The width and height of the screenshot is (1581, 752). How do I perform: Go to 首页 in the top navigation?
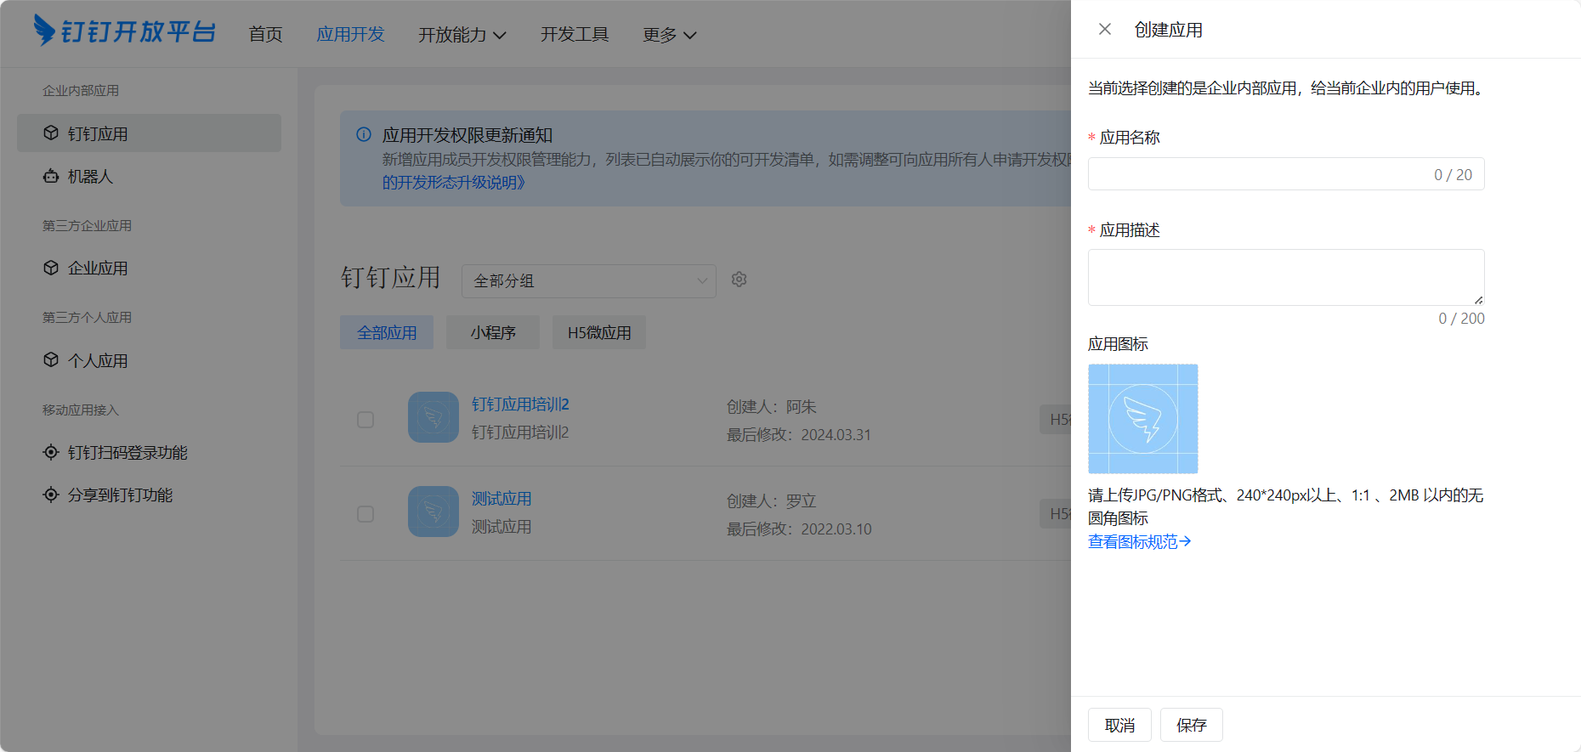pos(265,35)
